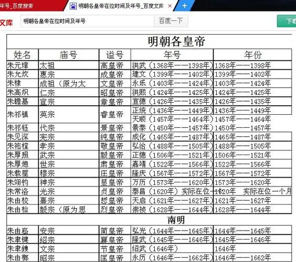Click the cell 天启（1621年——1627年）
The height and width of the screenshot is (262, 296).
click(x=172, y=200)
